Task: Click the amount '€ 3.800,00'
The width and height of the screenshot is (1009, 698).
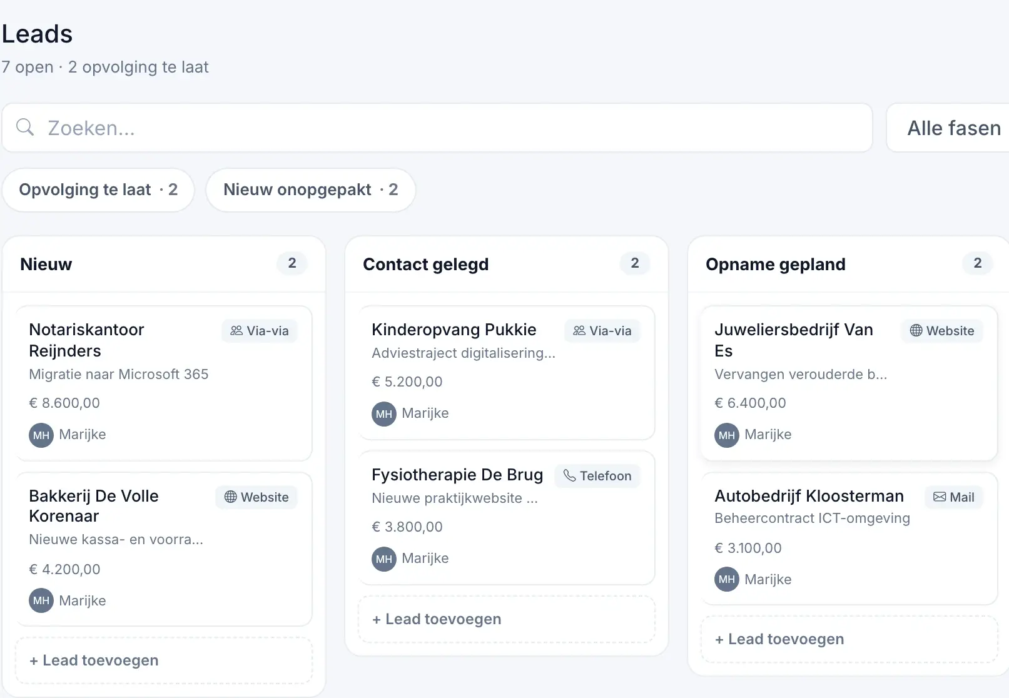Action: (x=407, y=527)
